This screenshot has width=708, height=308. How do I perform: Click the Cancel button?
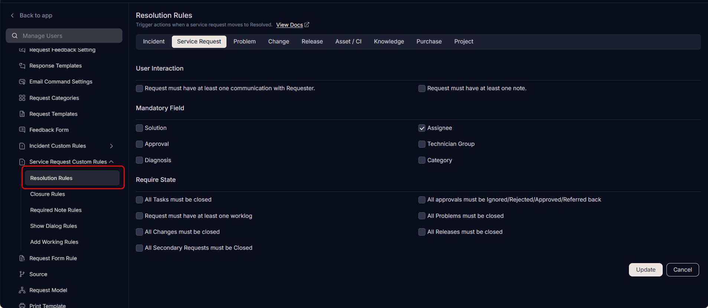tap(682, 270)
